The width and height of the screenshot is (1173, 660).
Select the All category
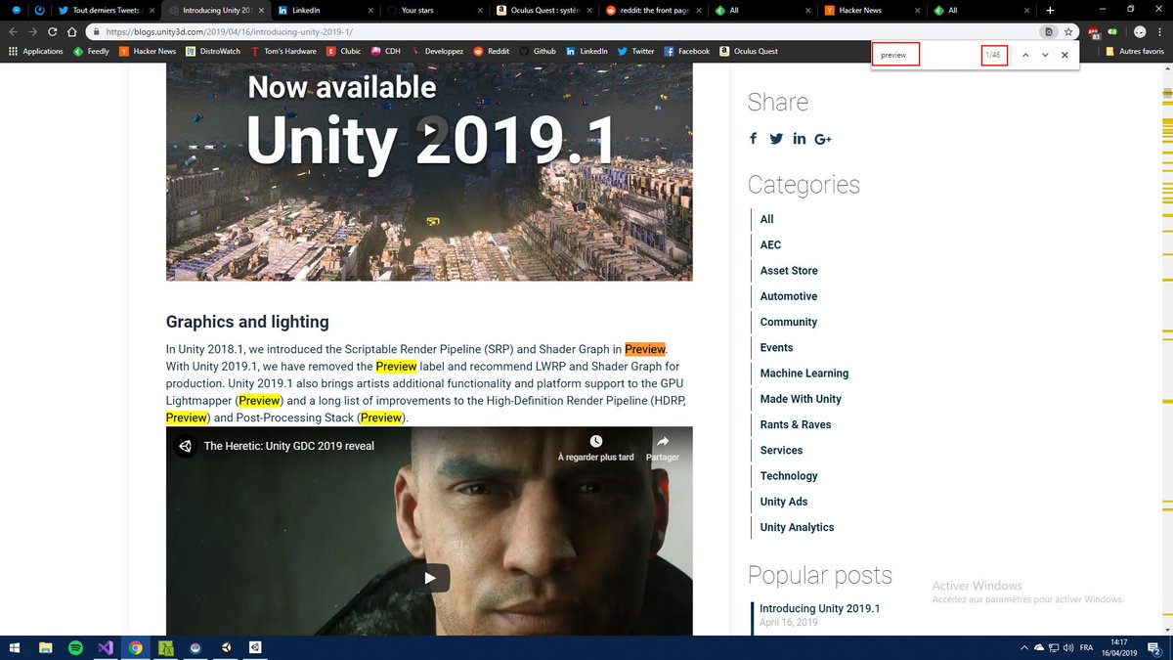(x=767, y=219)
